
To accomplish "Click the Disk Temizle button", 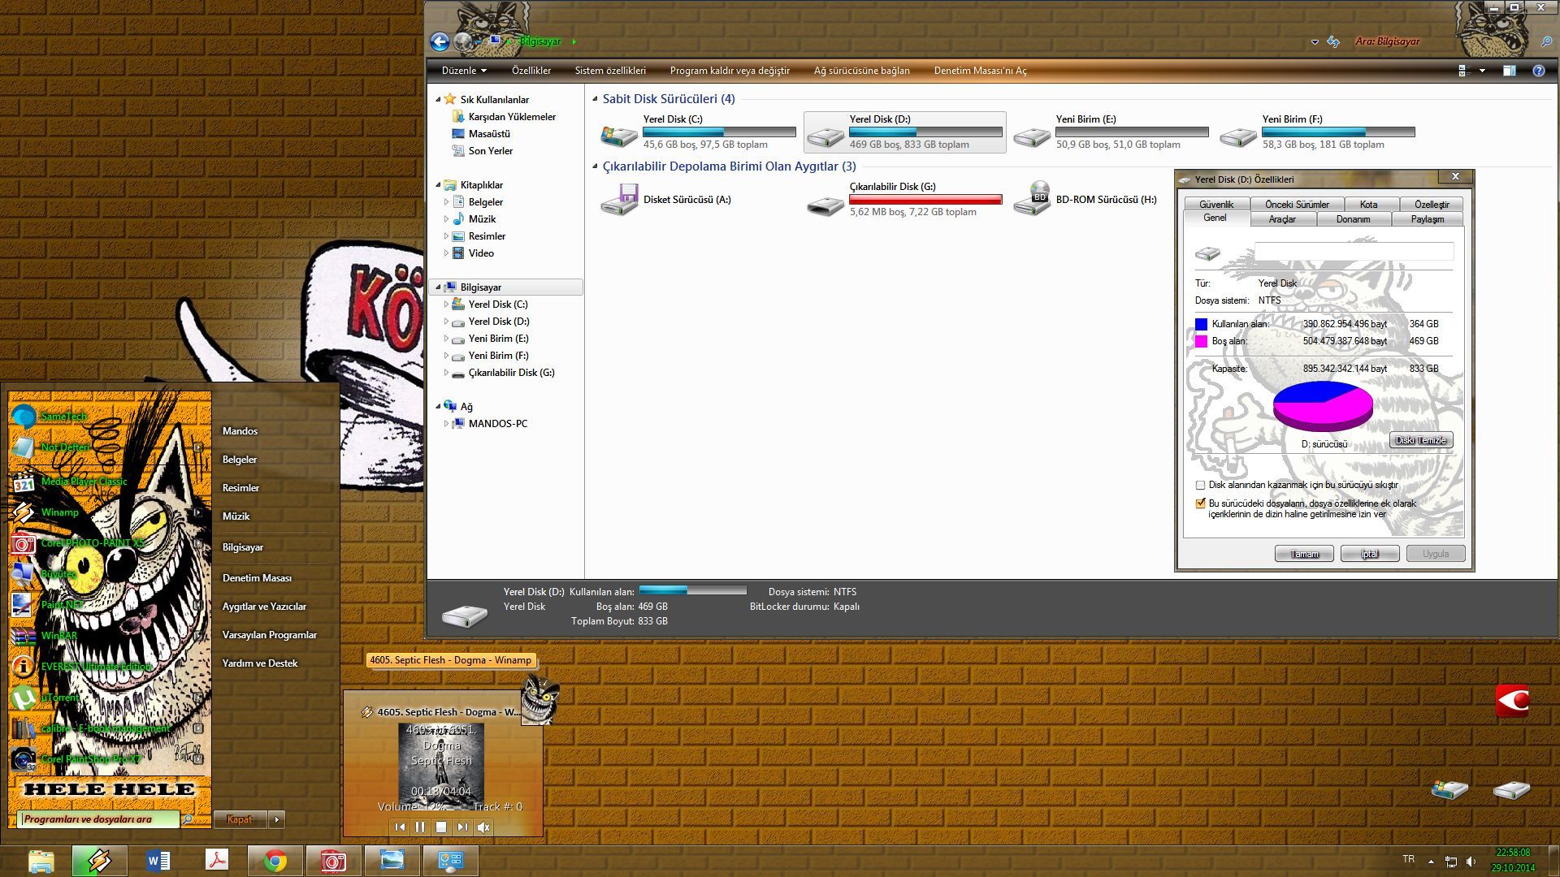I will coord(1419,440).
